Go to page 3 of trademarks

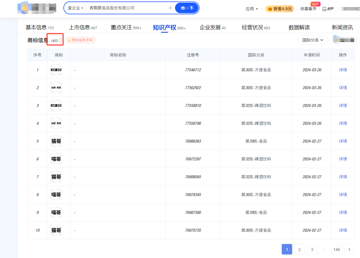coord(312,250)
